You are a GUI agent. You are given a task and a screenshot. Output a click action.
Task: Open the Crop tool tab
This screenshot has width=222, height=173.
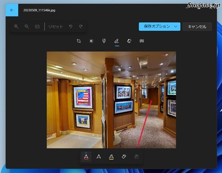click(x=79, y=41)
